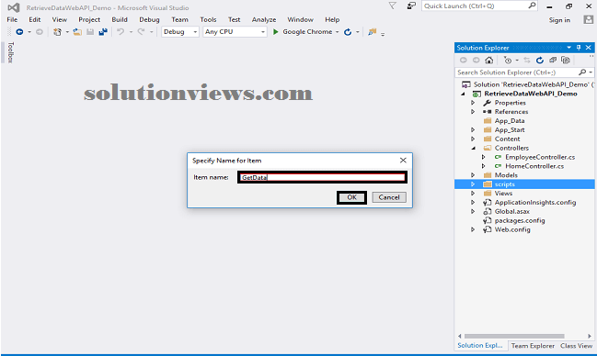The image size is (597, 356).
Task: Open the Project menu
Action: coord(89,20)
